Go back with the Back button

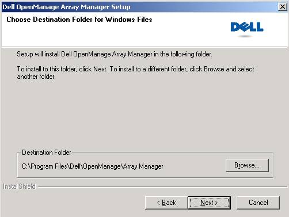tap(166, 203)
